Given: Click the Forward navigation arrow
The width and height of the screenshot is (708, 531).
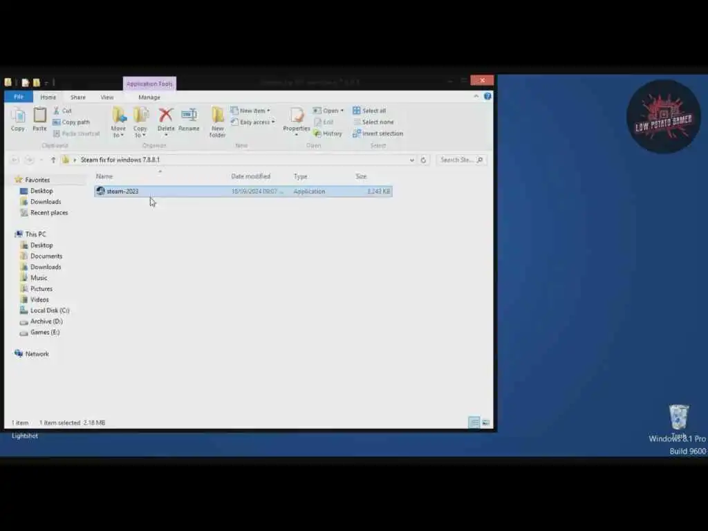Looking at the screenshot, I should (29, 160).
